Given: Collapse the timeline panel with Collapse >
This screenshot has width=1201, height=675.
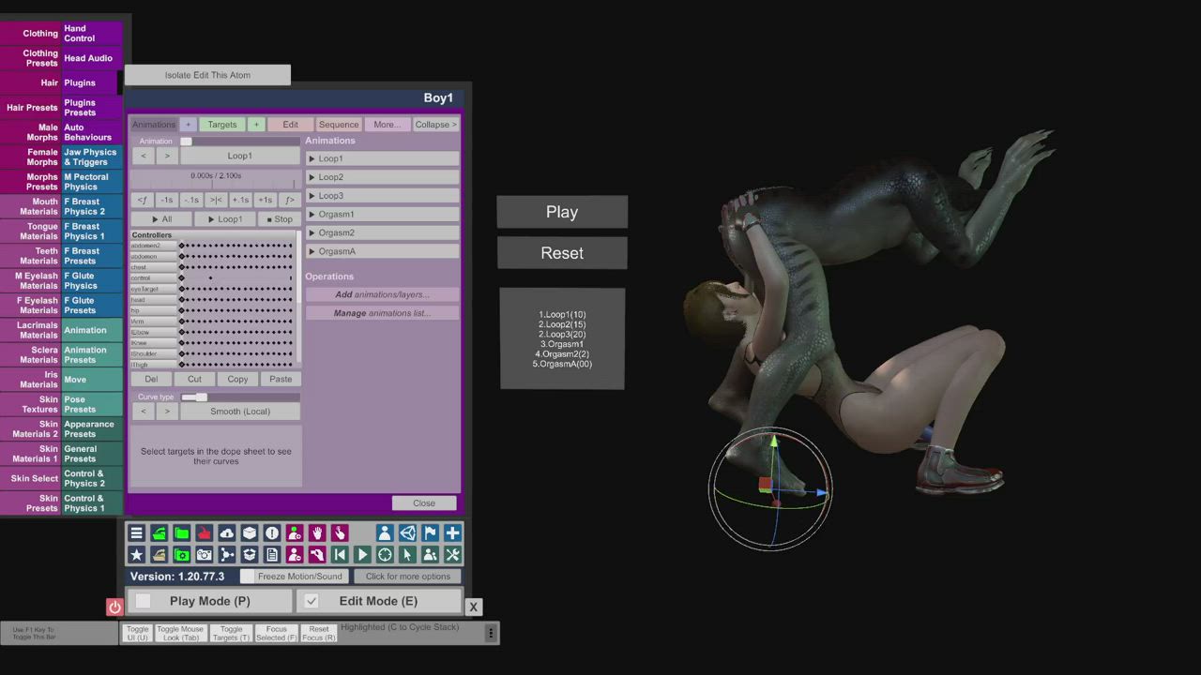Looking at the screenshot, I should pos(436,125).
